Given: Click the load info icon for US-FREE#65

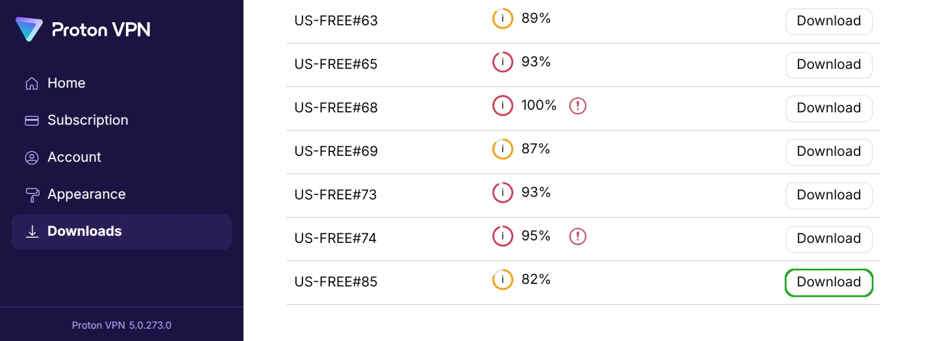Looking at the screenshot, I should tap(503, 62).
